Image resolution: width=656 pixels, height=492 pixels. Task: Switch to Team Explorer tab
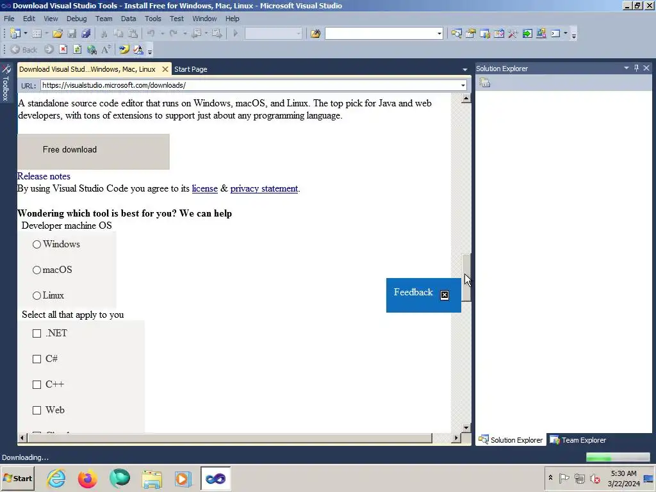pos(578,440)
